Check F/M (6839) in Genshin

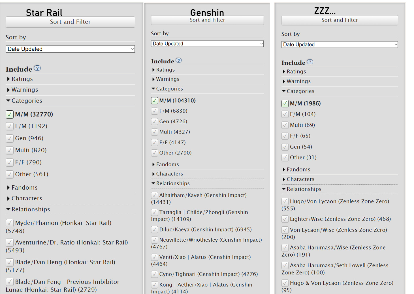154,111
